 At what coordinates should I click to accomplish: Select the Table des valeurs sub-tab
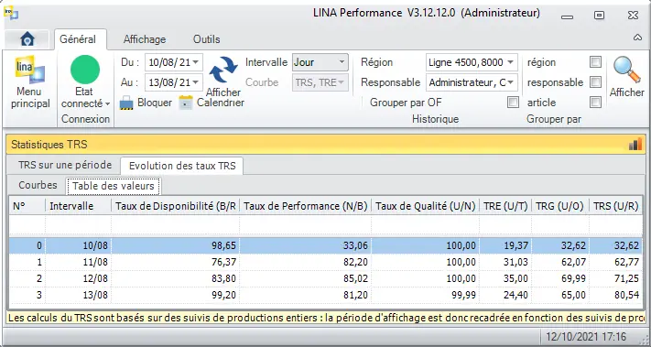click(114, 186)
